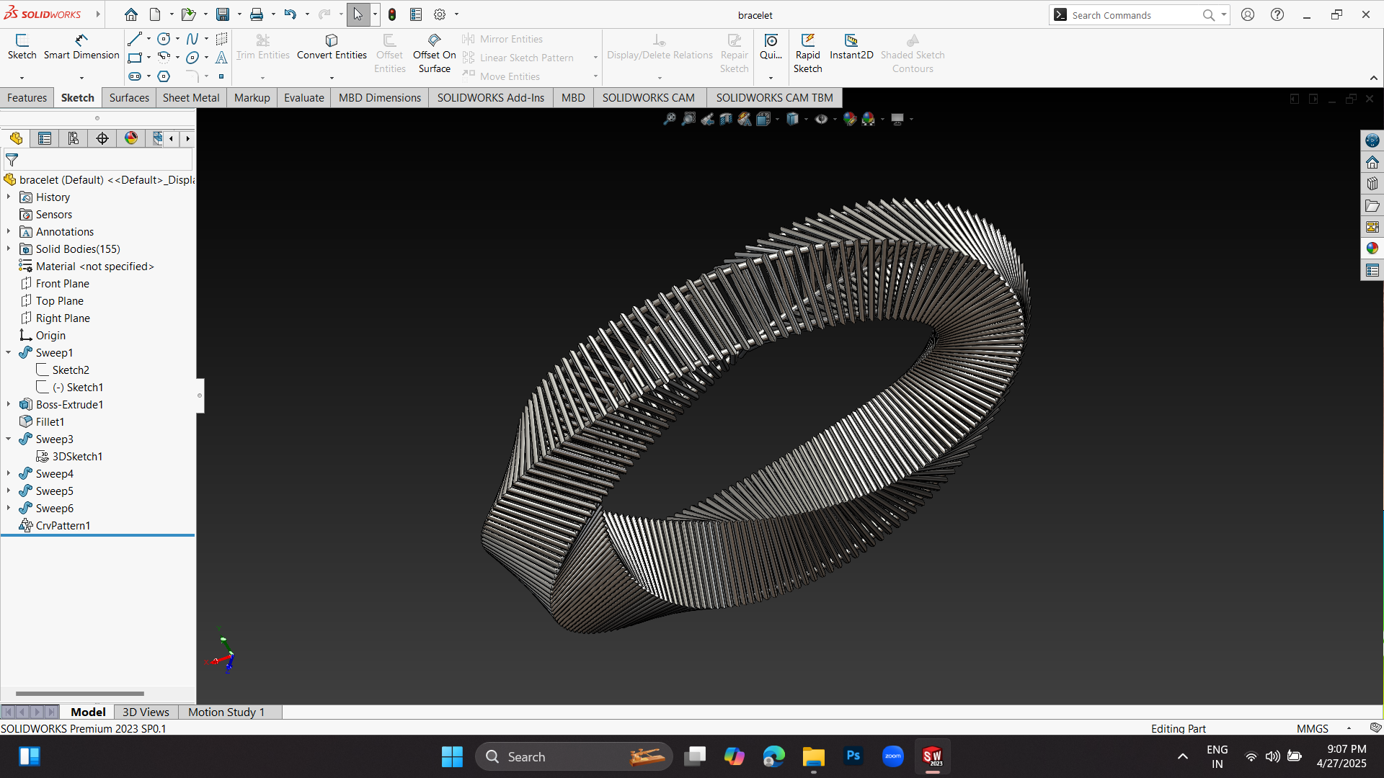Click the Section View icon
Viewport: 1384px width, 778px height.
tap(726, 119)
